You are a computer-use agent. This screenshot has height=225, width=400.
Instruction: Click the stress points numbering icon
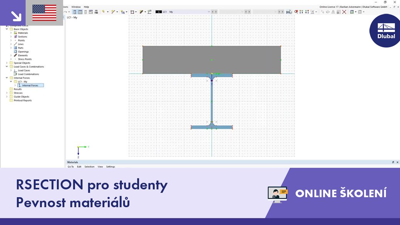click(302, 12)
